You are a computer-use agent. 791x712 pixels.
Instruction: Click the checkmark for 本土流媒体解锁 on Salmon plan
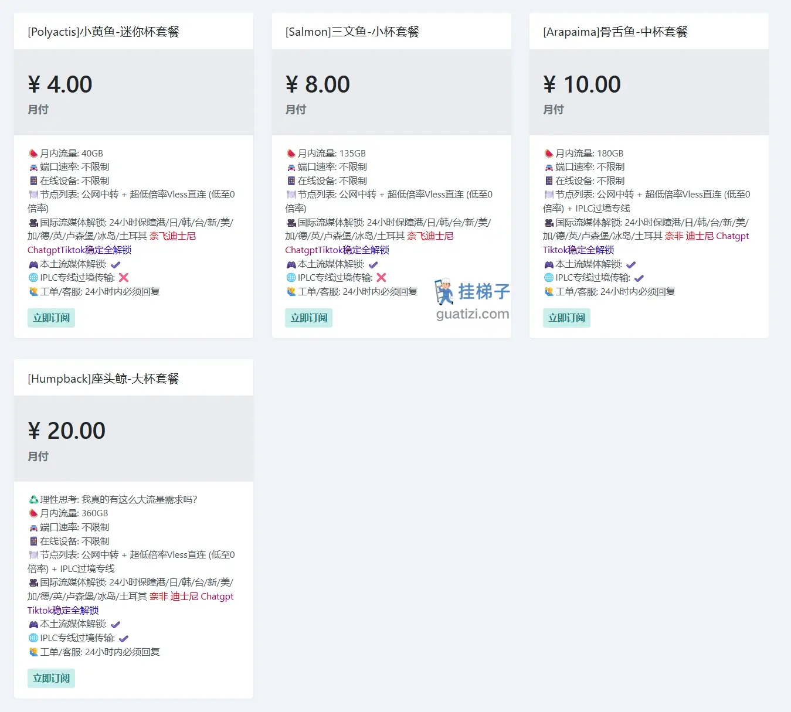tap(374, 264)
